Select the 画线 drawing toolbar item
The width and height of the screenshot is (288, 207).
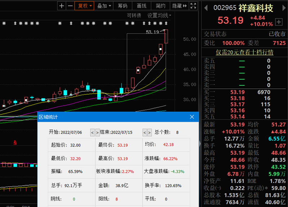coord(142,6)
